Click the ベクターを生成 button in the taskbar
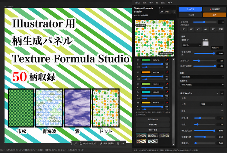The height and width of the screenshot is (153, 227). (88, 143)
